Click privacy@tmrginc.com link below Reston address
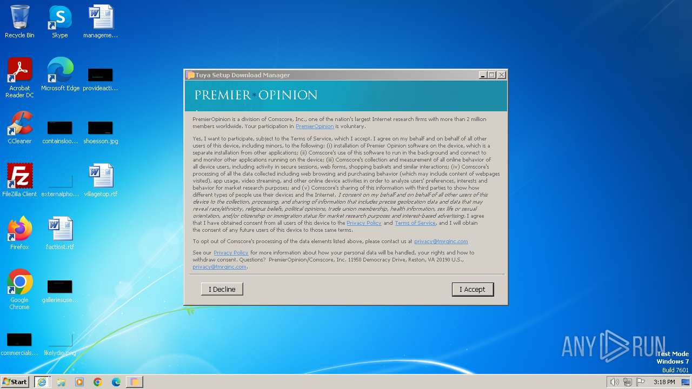 pyautogui.click(x=219, y=266)
